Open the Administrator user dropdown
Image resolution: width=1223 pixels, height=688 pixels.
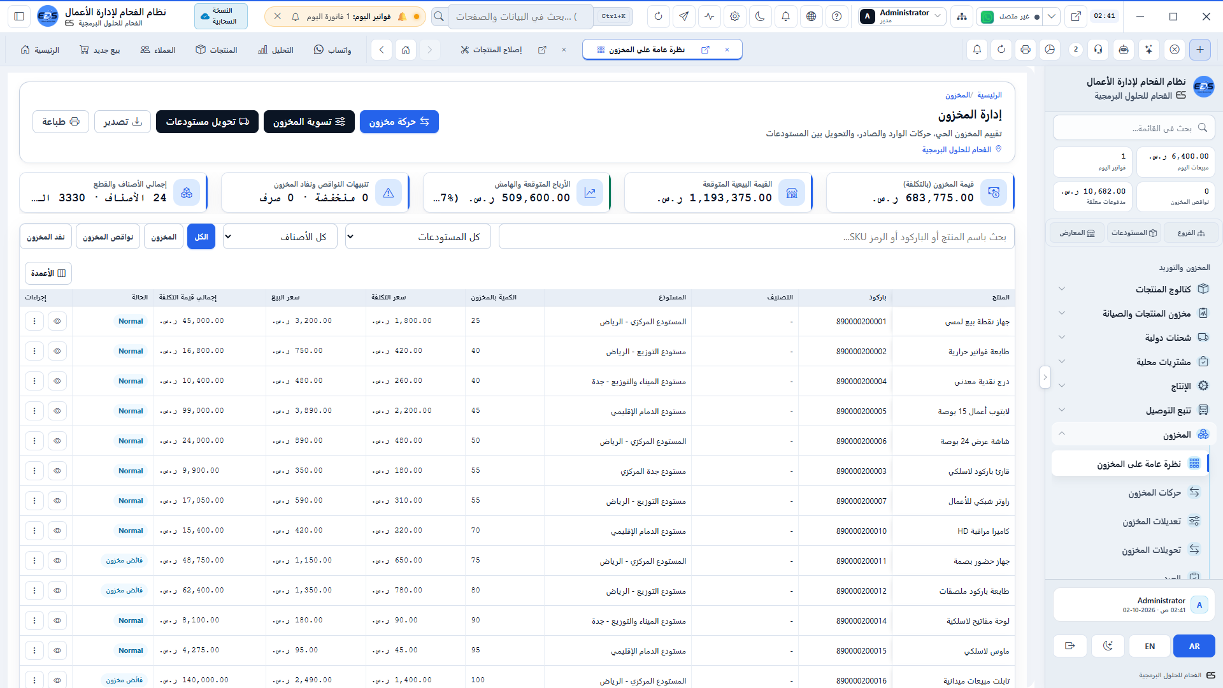[902, 17]
